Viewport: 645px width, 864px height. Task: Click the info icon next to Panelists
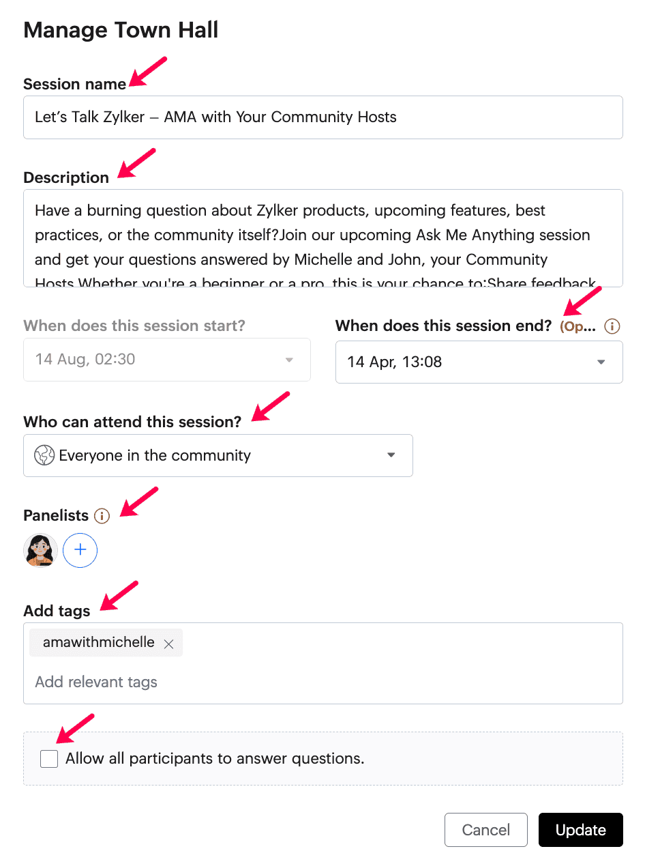click(x=102, y=515)
